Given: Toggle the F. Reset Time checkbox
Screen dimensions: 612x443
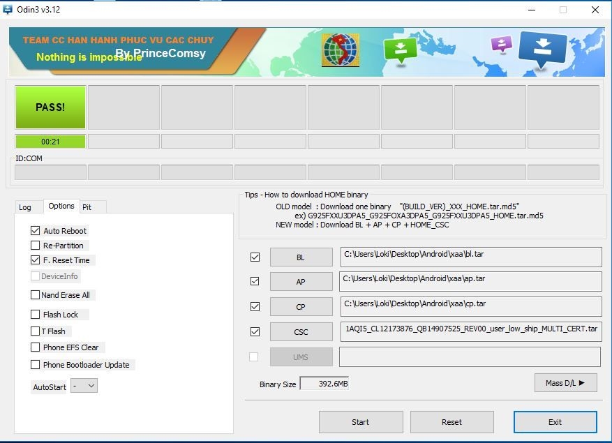Looking at the screenshot, I should click(36, 260).
